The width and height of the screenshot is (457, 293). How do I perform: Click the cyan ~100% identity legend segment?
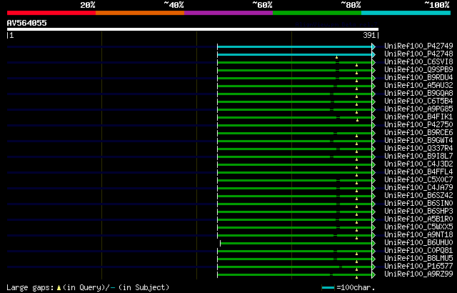(x=406, y=13)
